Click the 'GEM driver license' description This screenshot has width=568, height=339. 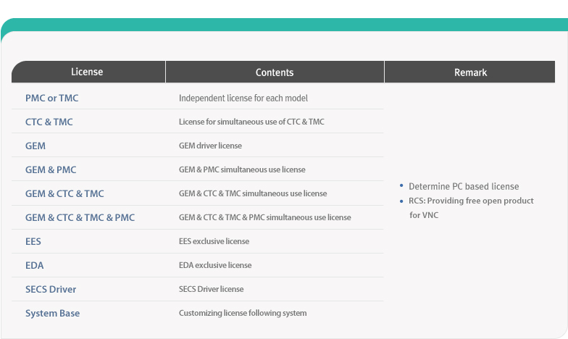(210, 146)
